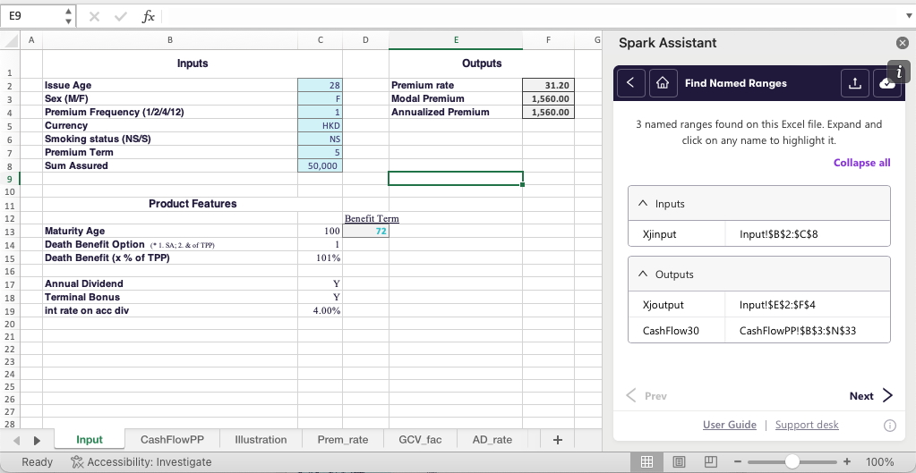Show the previous sheet tabs with the left arrow
916x473 pixels.
click(16, 440)
